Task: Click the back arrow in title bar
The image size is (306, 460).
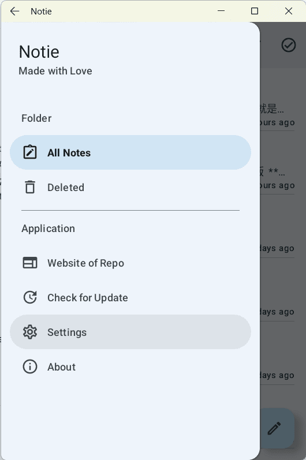Action: coord(14,11)
